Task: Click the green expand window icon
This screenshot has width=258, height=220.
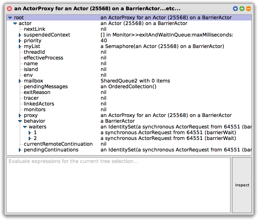Action: 242,9
